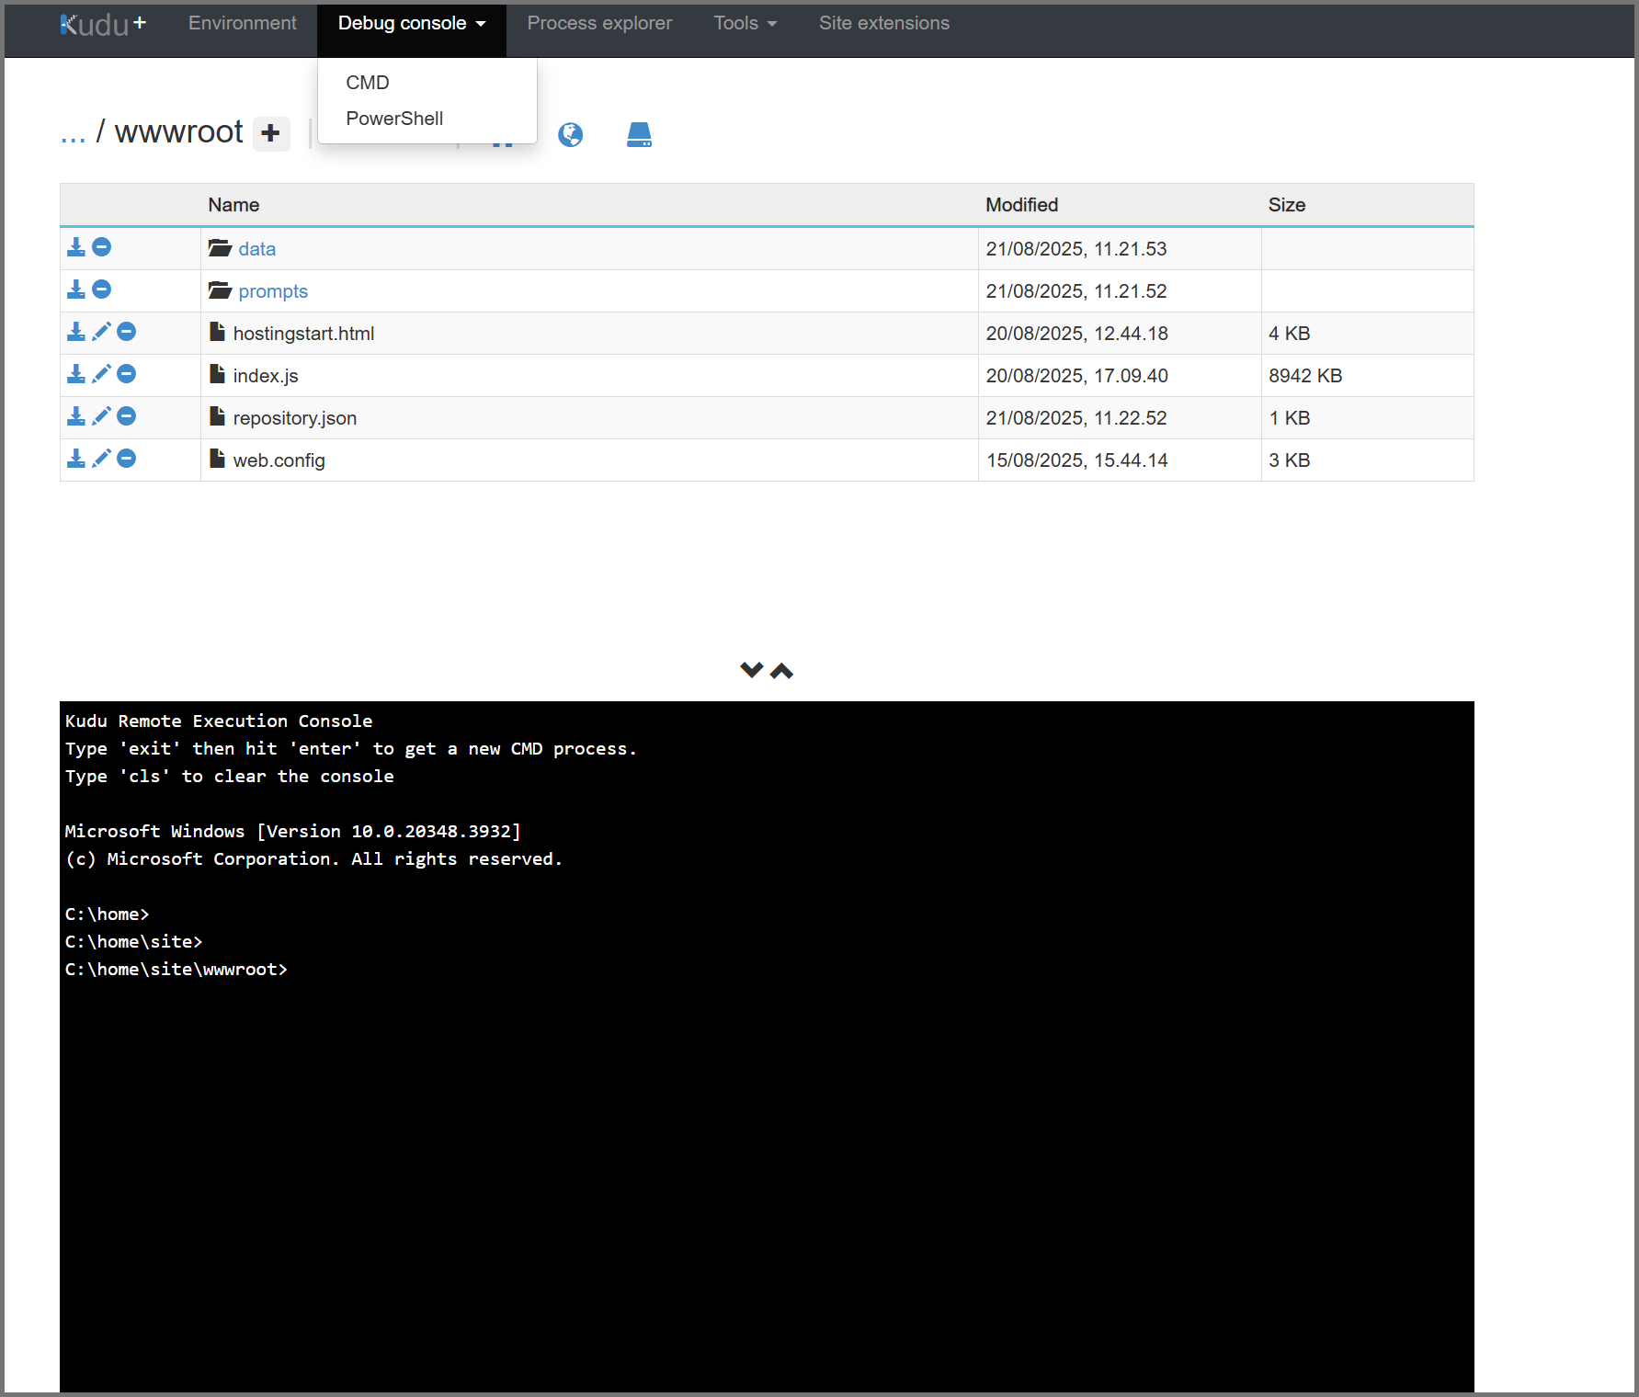Delete the repository.json file
This screenshot has height=1397, width=1639.
tap(127, 416)
